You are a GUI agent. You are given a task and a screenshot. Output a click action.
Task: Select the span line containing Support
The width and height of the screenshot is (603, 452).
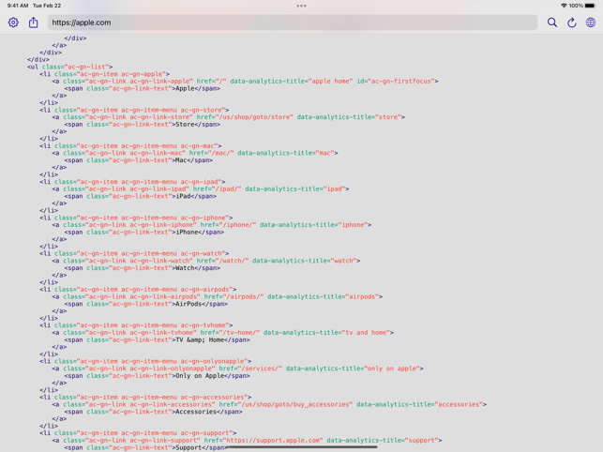click(146, 447)
